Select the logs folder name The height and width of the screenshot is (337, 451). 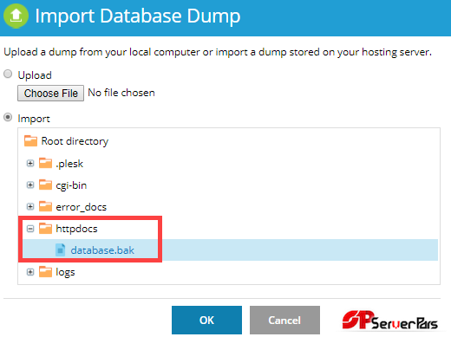(x=65, y=272)
